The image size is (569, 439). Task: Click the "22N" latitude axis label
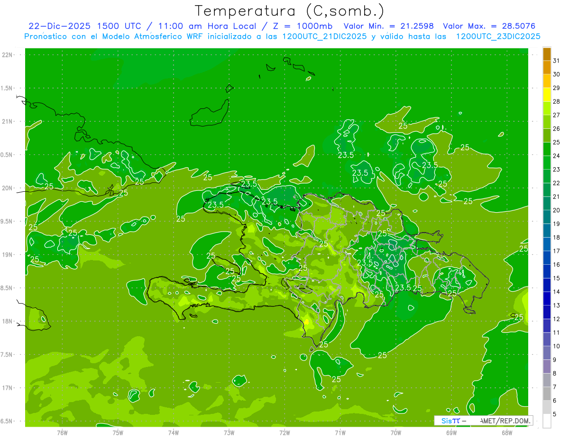[8, 54]
